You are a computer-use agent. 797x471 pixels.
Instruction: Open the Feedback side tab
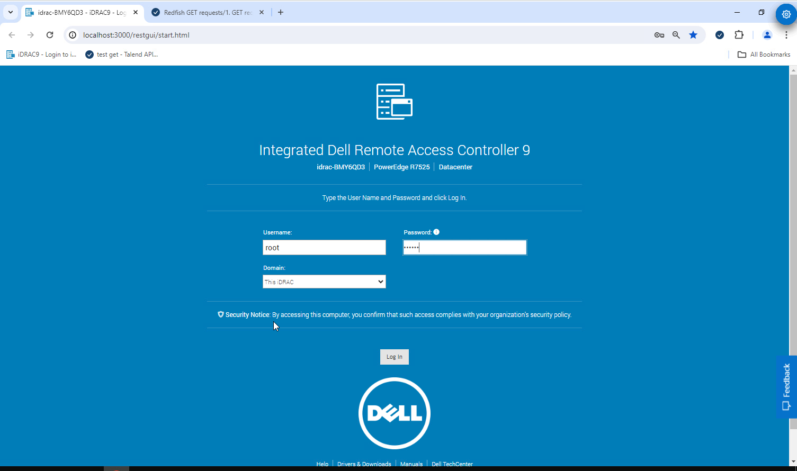click(786, 387)
